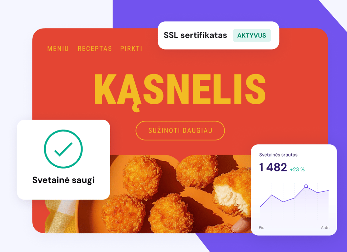Click the AKTYVUS status badge
Image resolution: width=347 pixels, height=252 pixels.
point(252,35)
